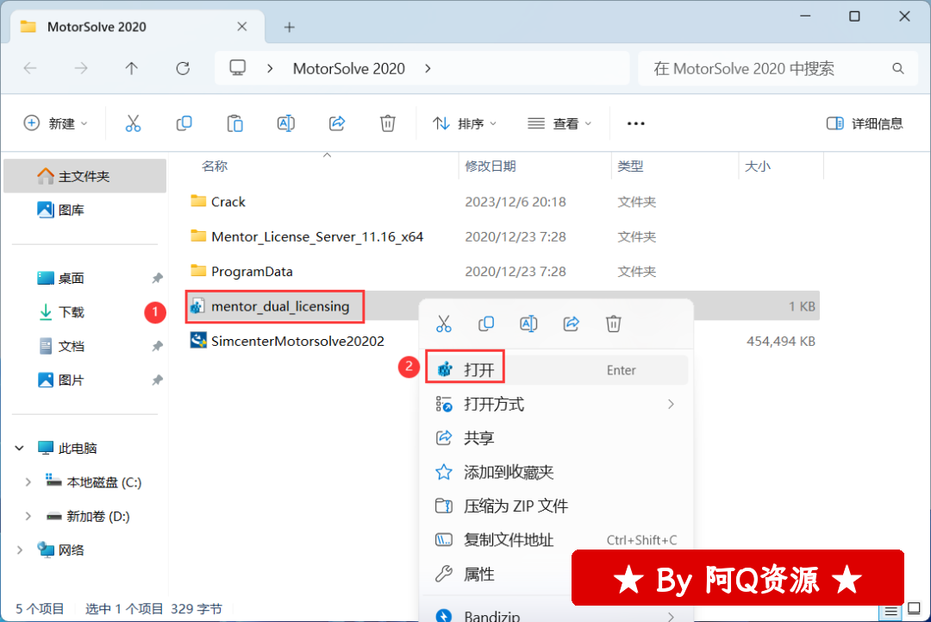Screen dimensions: 931x622
Task: Click the Cut icon in the toolbar
Action: [133, 123]
